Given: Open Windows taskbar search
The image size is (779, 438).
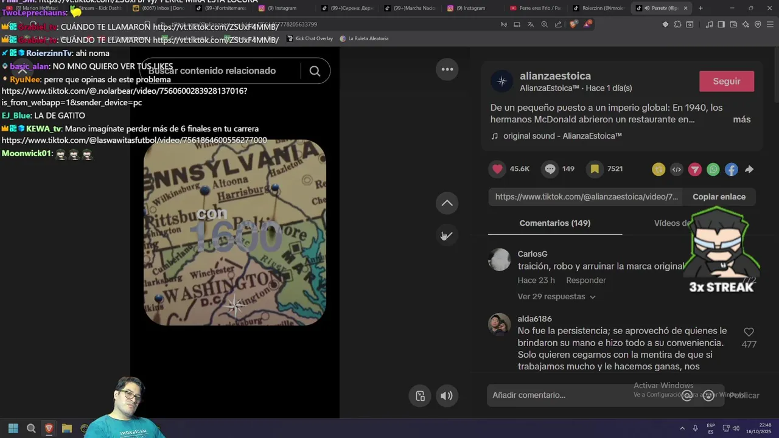Looking at the screenshot, I should pos(31,428).
